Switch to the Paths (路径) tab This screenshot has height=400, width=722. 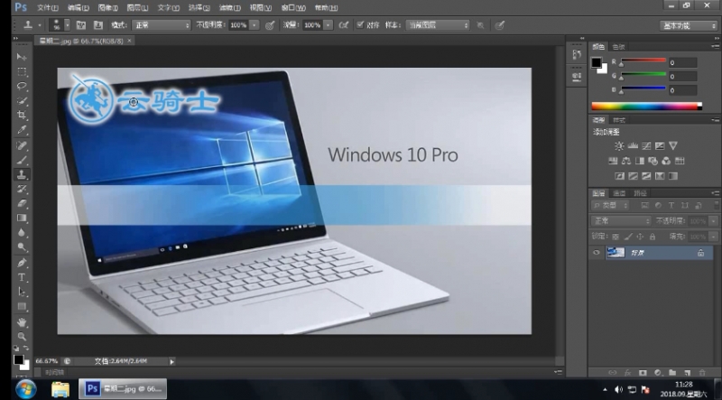point(641,193)
